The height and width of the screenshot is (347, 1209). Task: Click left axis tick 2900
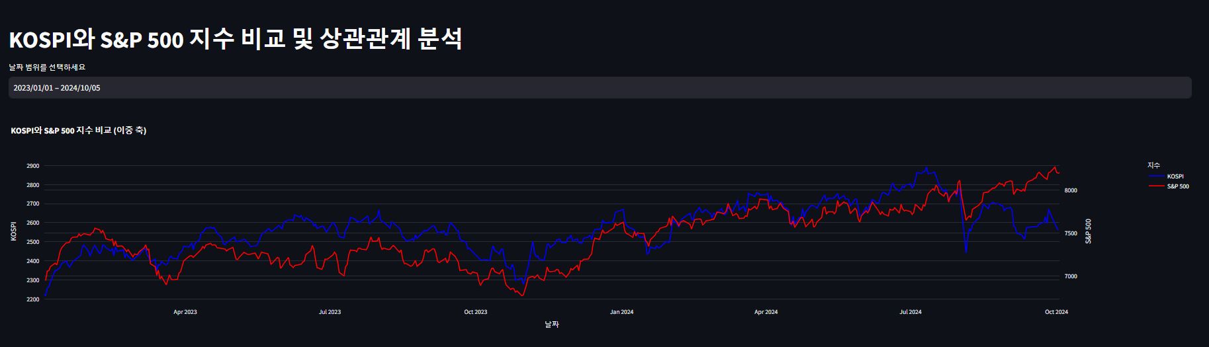tap(32, 167)
